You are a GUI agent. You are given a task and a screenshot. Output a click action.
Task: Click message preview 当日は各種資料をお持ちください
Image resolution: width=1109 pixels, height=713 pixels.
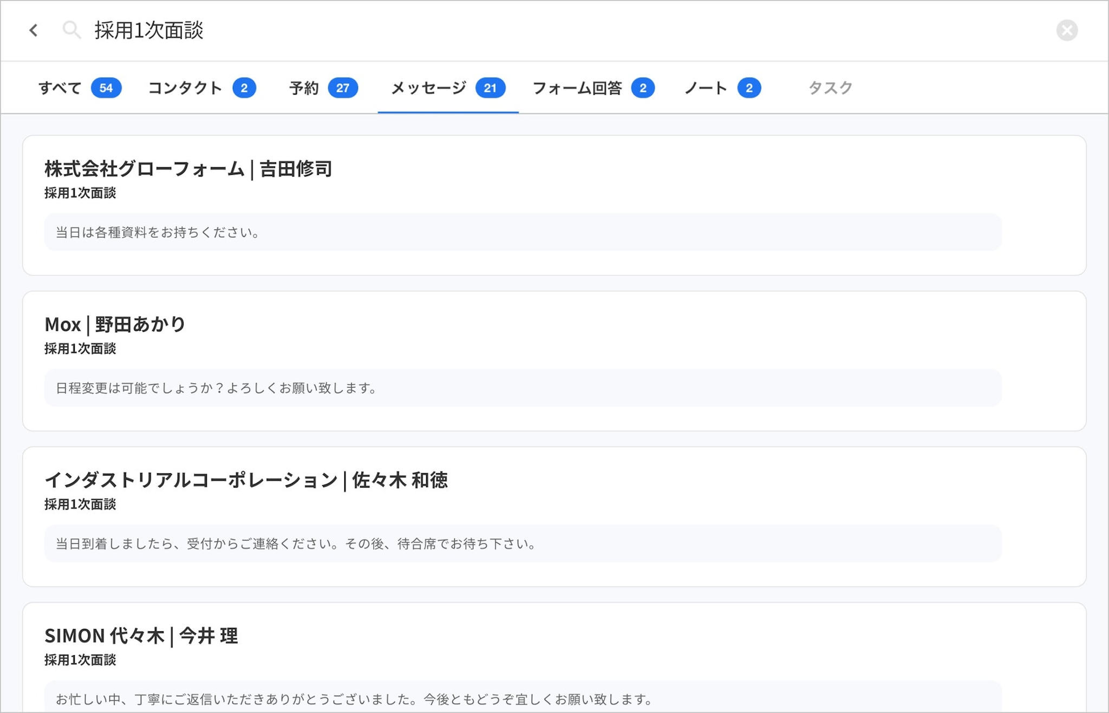coord(158,233)
